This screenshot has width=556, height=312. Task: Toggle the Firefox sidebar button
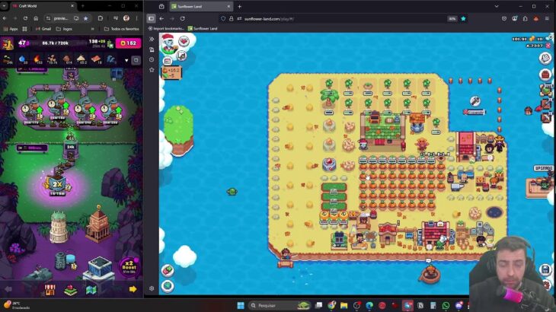[x=152, y=18]
